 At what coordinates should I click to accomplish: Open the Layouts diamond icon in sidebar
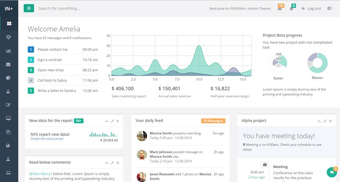point(9,37)
